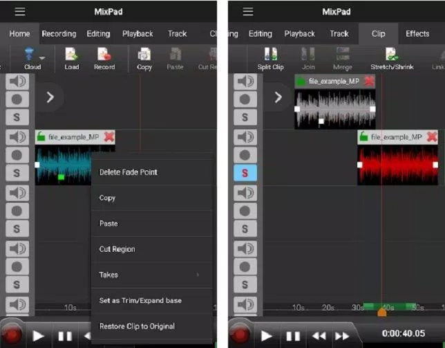Image resolution: width=445 pixels, height=348 pixels.
Task: Open the Takes submenu
Action: (152, 275)
